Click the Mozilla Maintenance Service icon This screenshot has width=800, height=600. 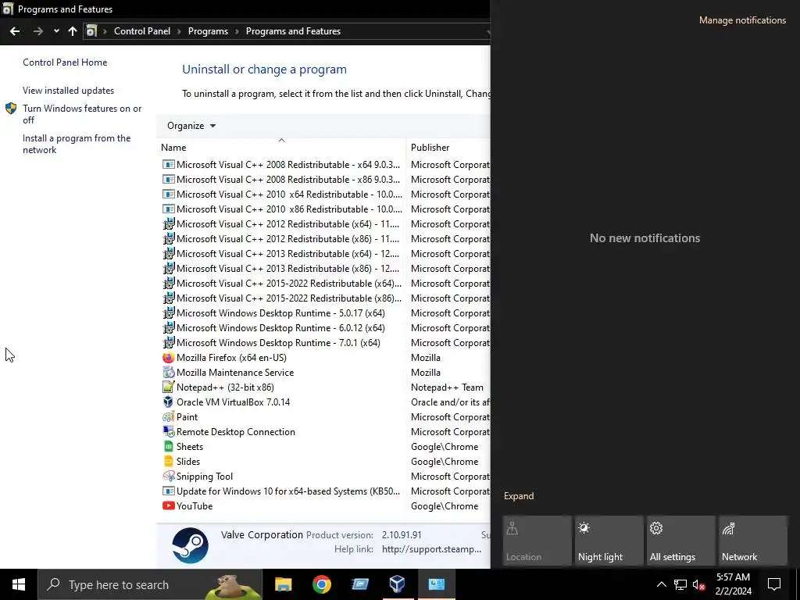pyautogui.click(x=169, y=373)
